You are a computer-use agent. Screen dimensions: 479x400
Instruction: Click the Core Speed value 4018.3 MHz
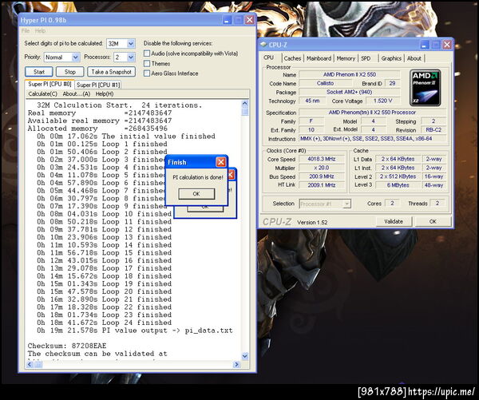322,159
